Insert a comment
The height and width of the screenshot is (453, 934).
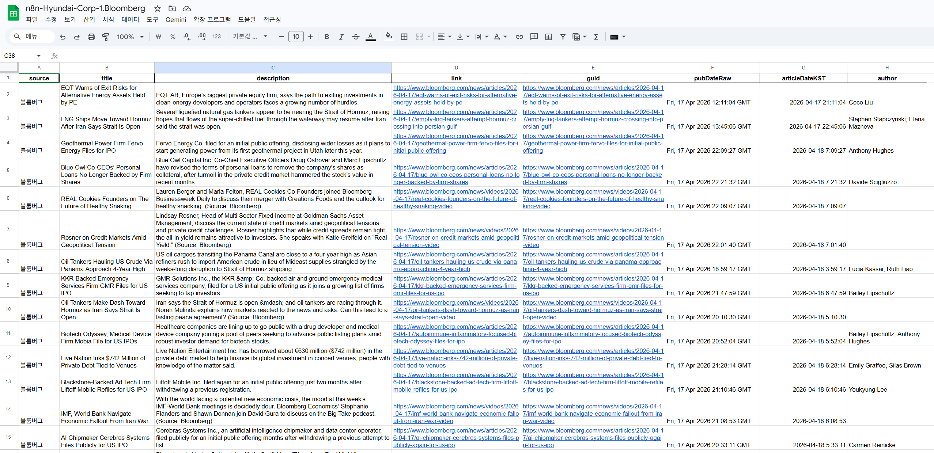click(534, 37)
